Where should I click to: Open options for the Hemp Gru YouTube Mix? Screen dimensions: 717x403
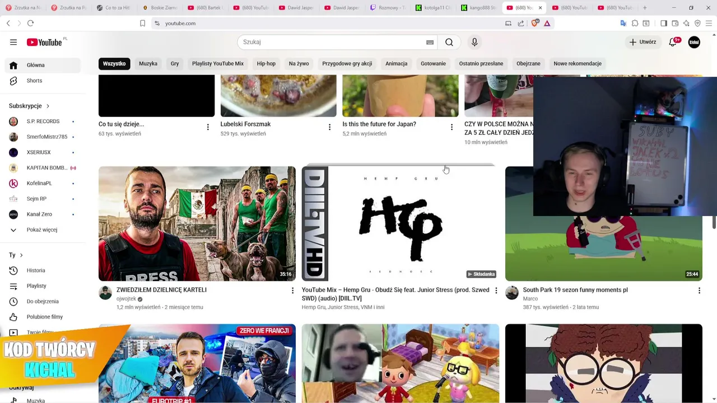496,290
